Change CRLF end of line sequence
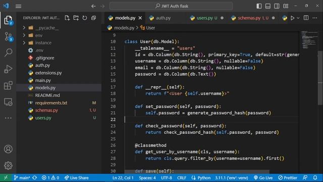Viewport: 323px width, 182px height. 182,177
